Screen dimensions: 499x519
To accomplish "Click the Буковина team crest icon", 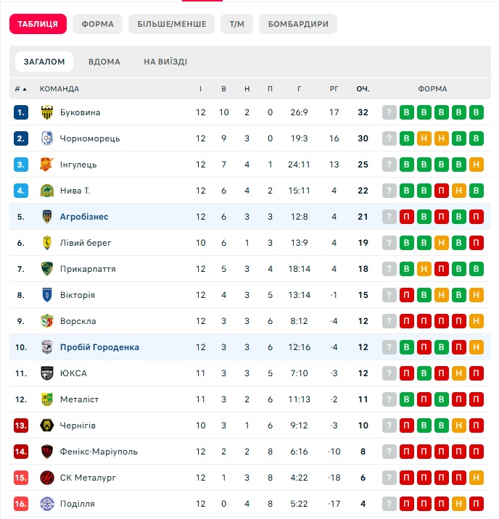I will pos(47,112).
